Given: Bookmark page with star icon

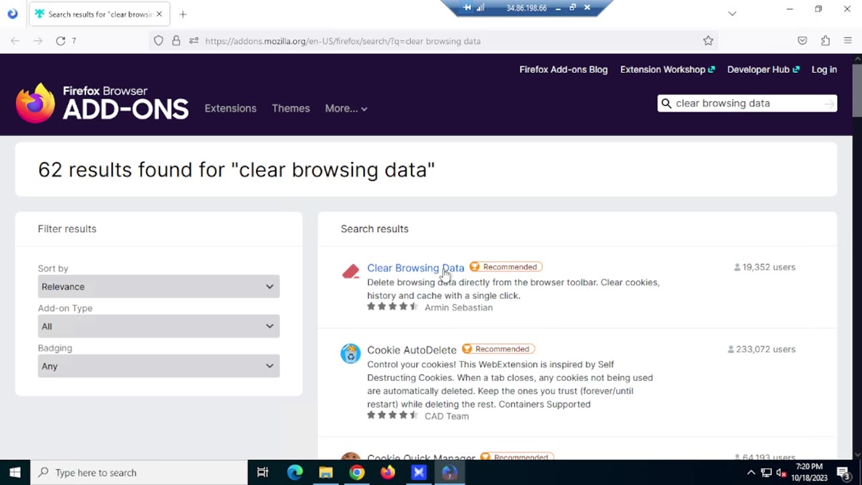Looking at the screenshot, I should (x=708, y=41).
